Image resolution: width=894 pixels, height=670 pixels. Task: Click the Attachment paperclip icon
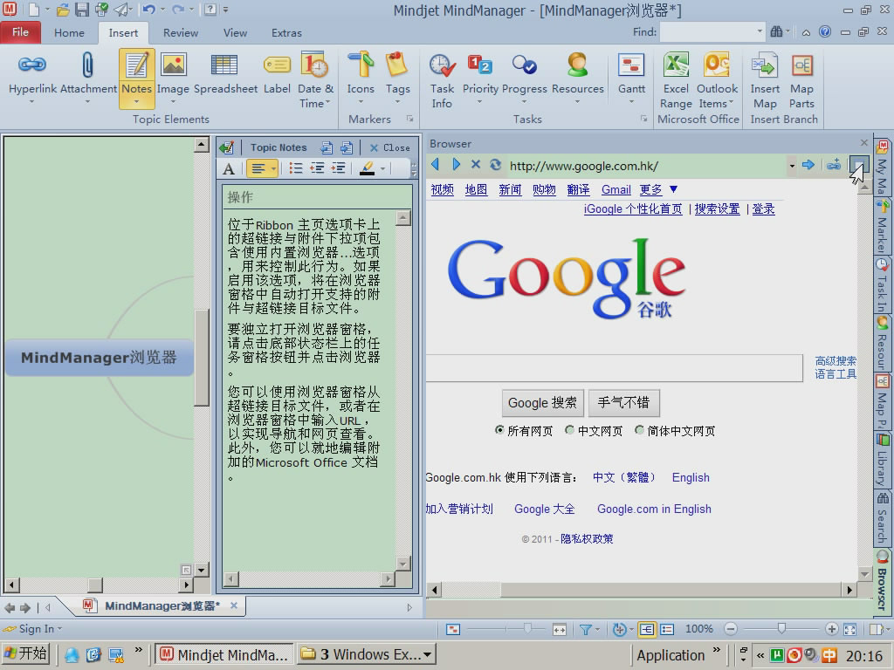88,65
